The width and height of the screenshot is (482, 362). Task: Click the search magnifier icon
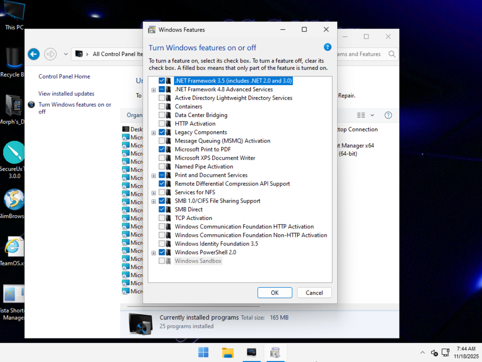392,54
